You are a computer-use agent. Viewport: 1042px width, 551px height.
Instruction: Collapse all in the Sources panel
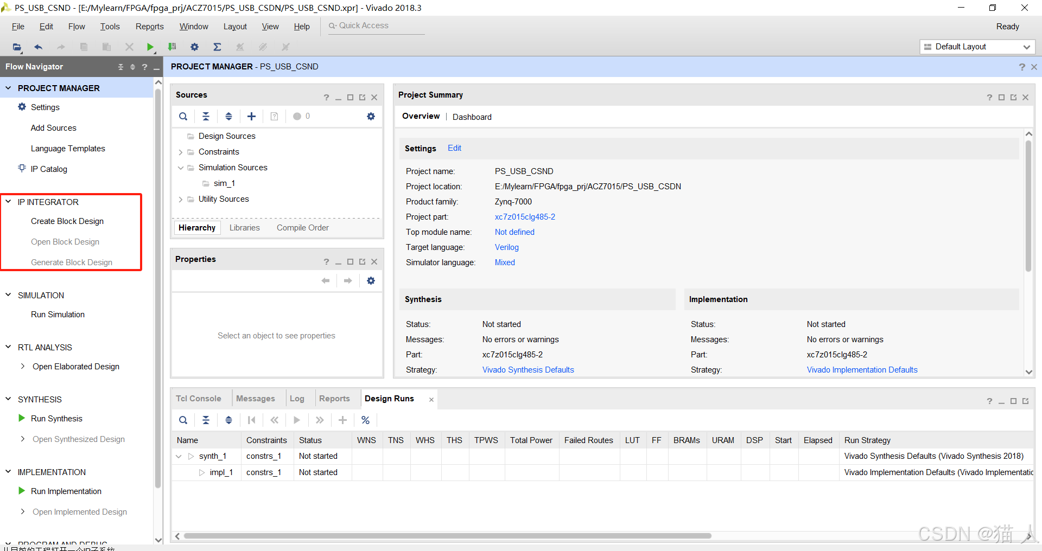[206, 117]
